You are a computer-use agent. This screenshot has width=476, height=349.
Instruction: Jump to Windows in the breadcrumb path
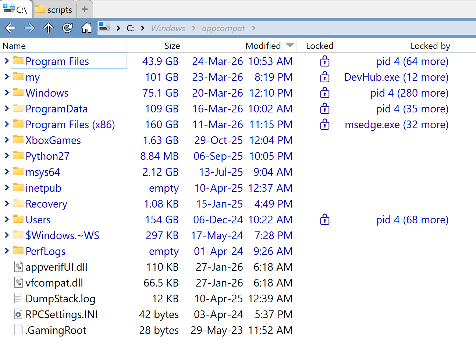coord(168,28)
